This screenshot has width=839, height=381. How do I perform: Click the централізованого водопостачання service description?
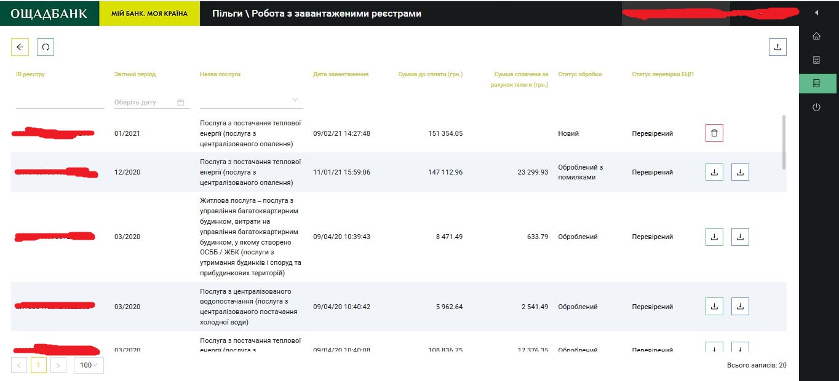point(249,307)
